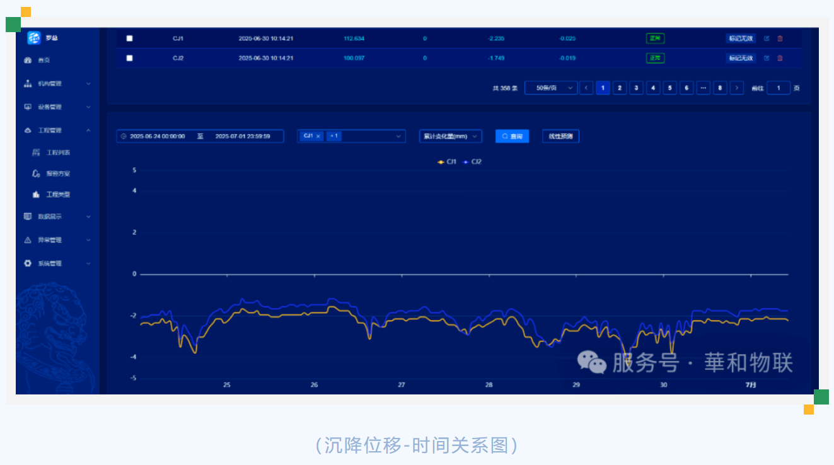The image size is (834, 465).
Task: Go to page 6
Action: [x=686, y=88]
